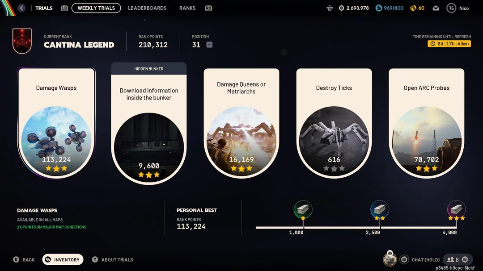Click the chat bubble icon

click(x=404, y=260)
